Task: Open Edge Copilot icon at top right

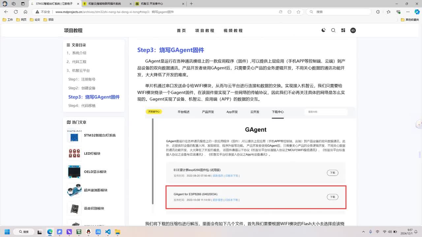Action: click(417, 12)
